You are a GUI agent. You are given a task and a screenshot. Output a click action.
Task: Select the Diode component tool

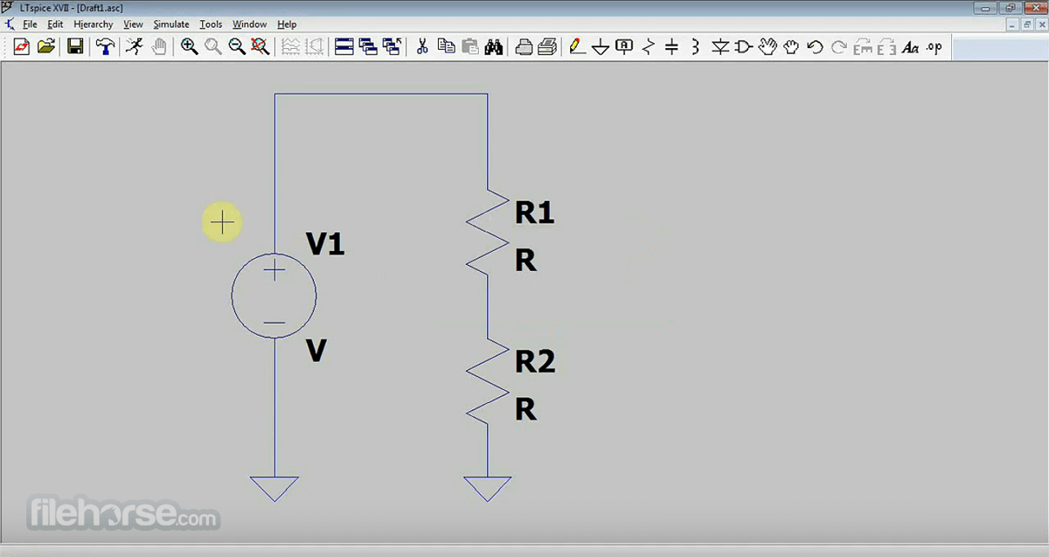[x=719, y=46]
